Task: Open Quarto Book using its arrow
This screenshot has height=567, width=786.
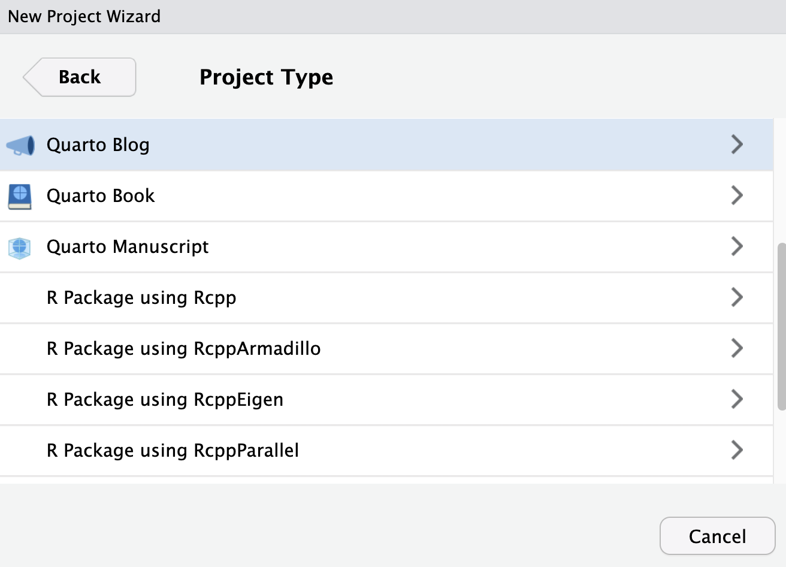Action: (x=737, y=195)
